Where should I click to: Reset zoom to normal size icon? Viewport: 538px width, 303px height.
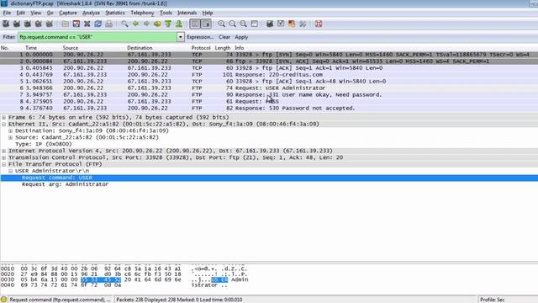243,24
